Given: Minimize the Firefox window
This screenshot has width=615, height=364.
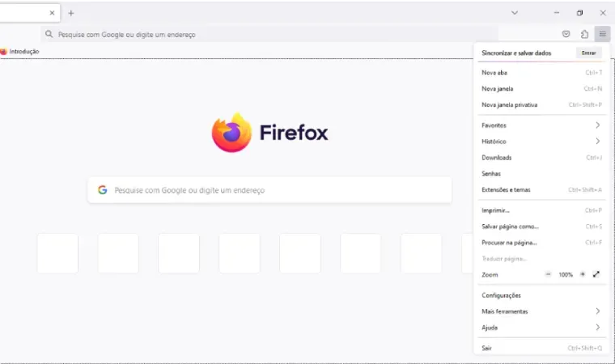Looking at the screenshot, I should pos(557,13).
